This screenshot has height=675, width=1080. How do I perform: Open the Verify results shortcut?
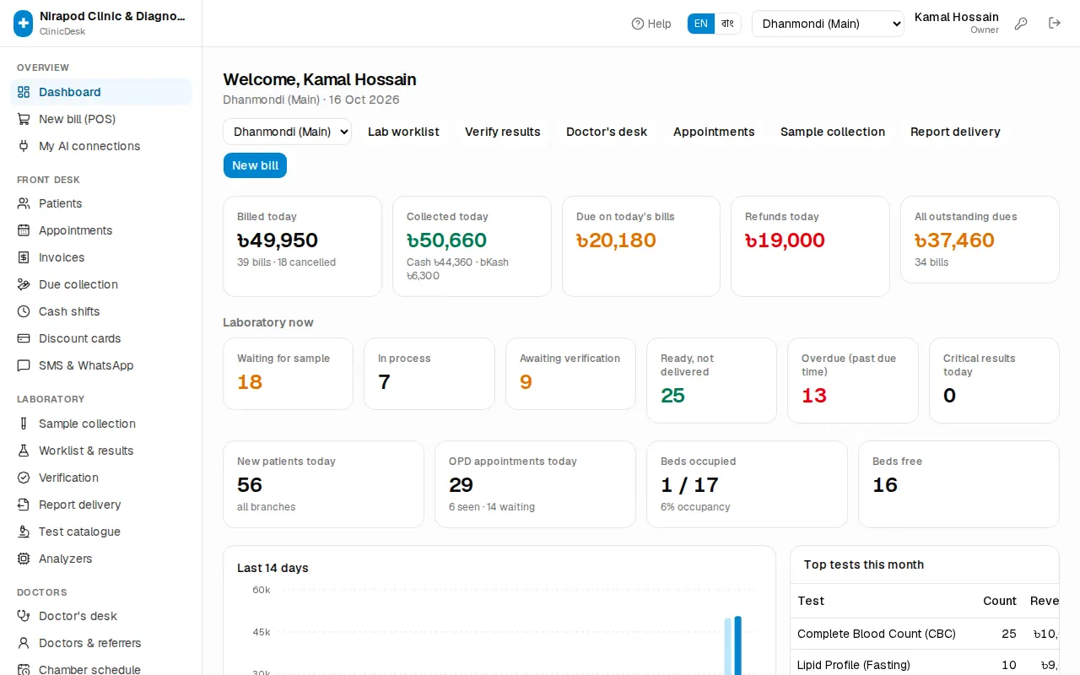(503, 132)
